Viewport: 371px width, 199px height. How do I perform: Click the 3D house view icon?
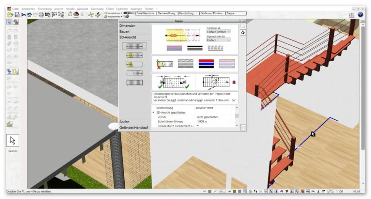click(76, 15)
